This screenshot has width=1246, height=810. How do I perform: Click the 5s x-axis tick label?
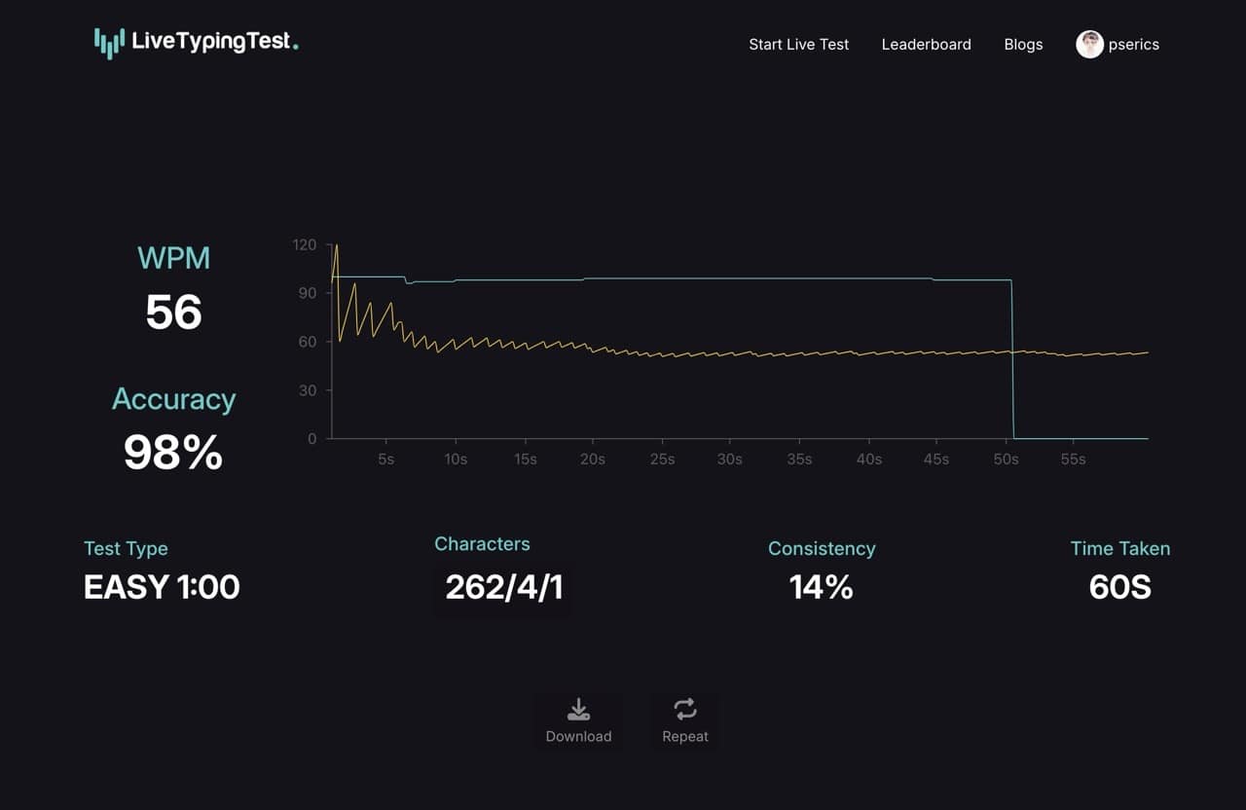click(x=386, y=460)
